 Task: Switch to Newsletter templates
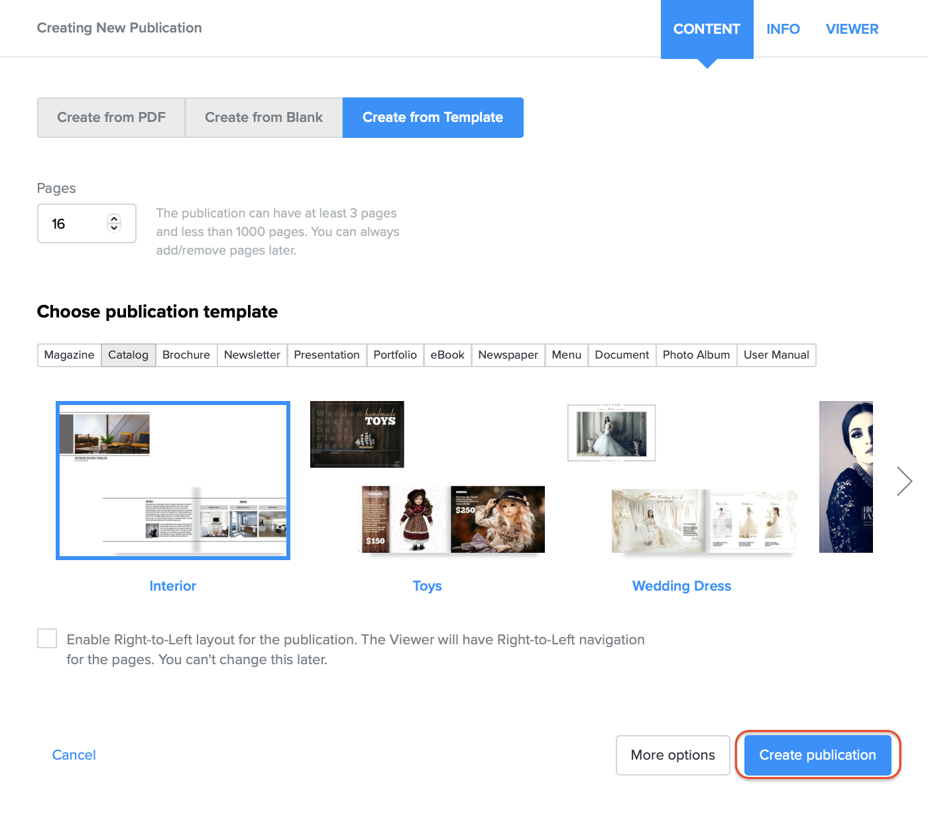coord(251,355)
